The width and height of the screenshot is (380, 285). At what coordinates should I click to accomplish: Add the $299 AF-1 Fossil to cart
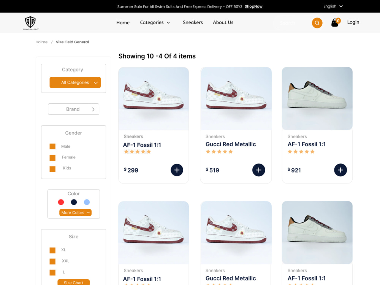click(x=177, y=170)
